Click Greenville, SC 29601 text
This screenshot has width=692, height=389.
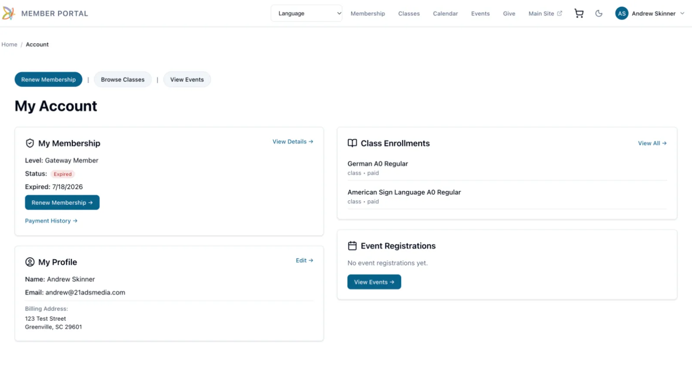[54, 327]
